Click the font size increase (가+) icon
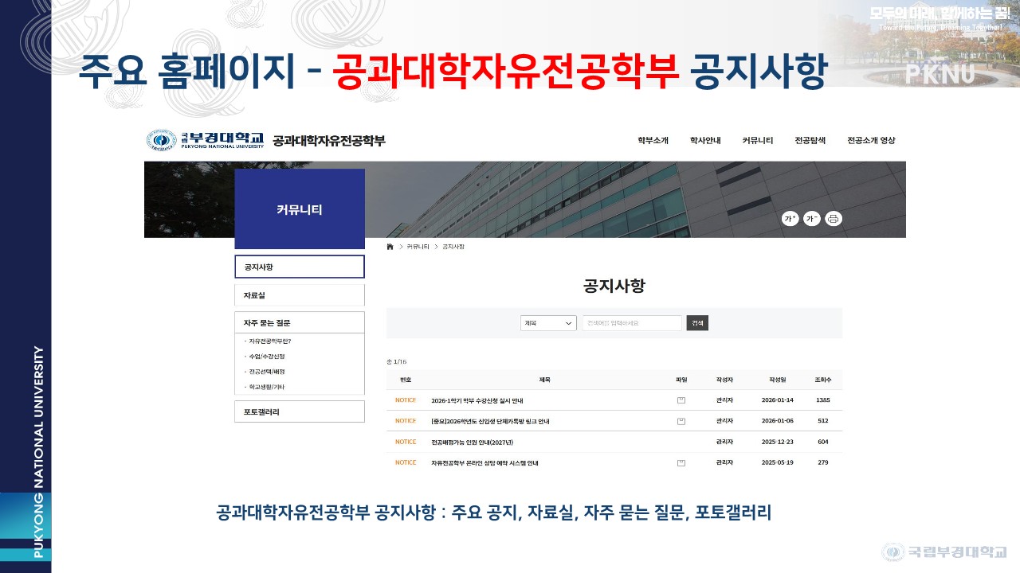The height and width of the screenshot is (573, 1020). 790,219
